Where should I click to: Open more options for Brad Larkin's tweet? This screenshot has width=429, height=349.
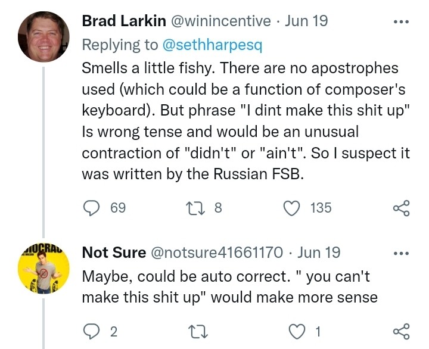click(402, 22)
